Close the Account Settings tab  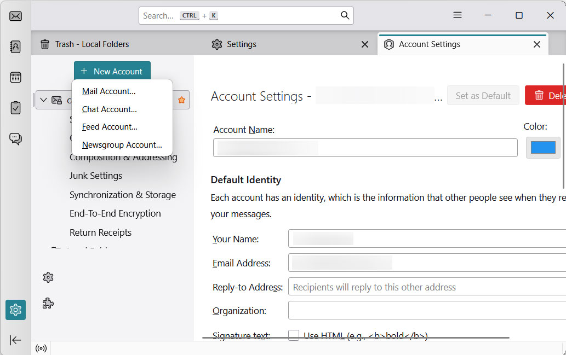(537, 44)
